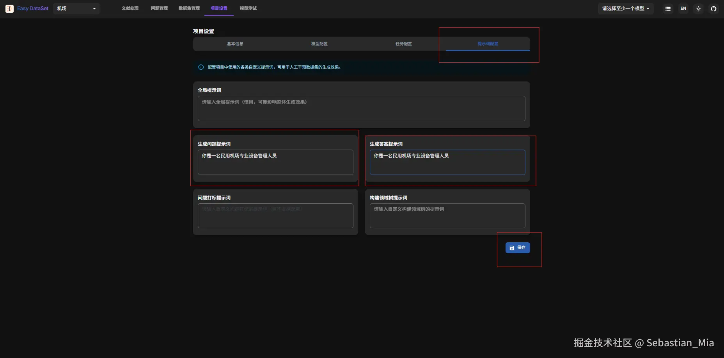Open the 任务配置 tab
This screenshot has height=358, width=724.
click(403, 44)
